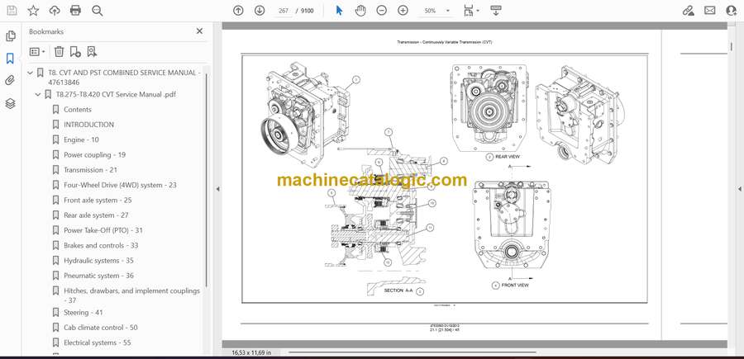The height and width of the screenshot is (359, 744).
Task: Jump to Hydraulic systems - 35
Action: click(98, 261)
